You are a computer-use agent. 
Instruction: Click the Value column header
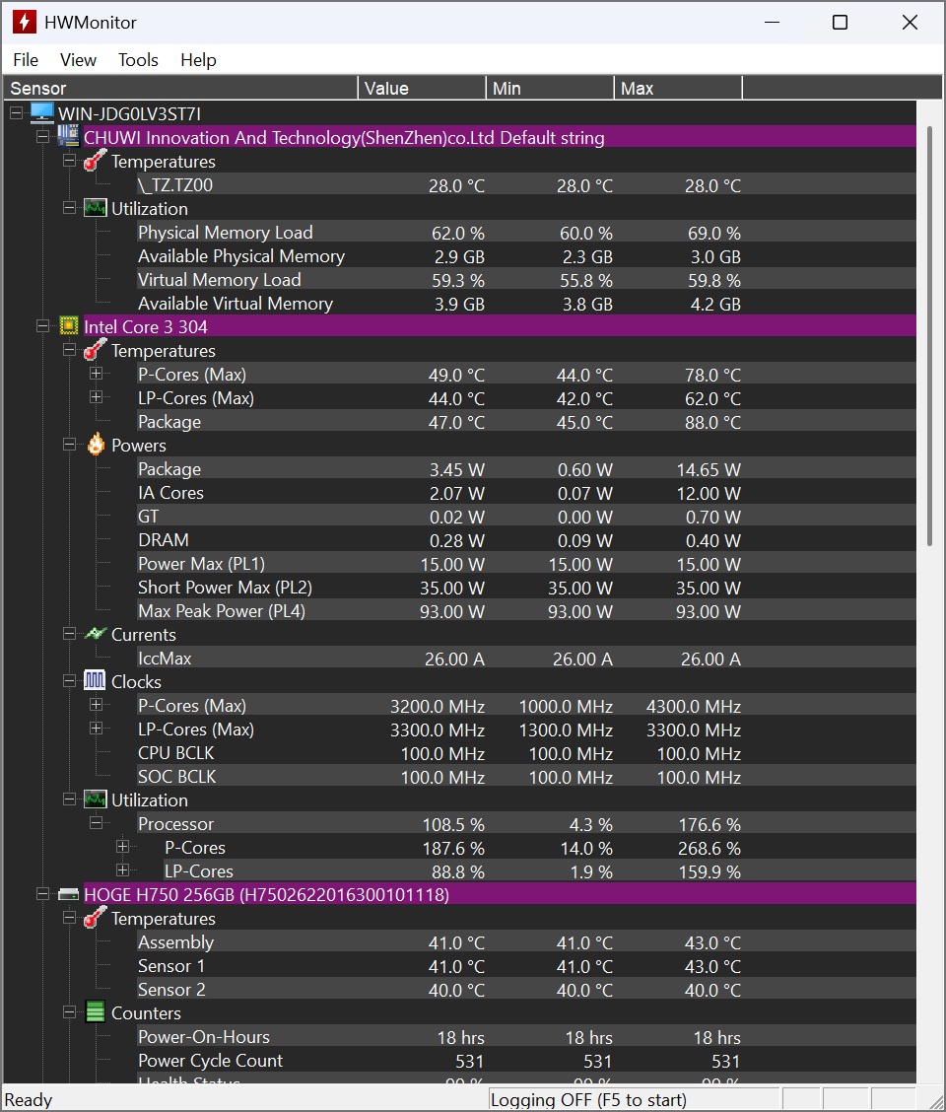pos(422,88)
